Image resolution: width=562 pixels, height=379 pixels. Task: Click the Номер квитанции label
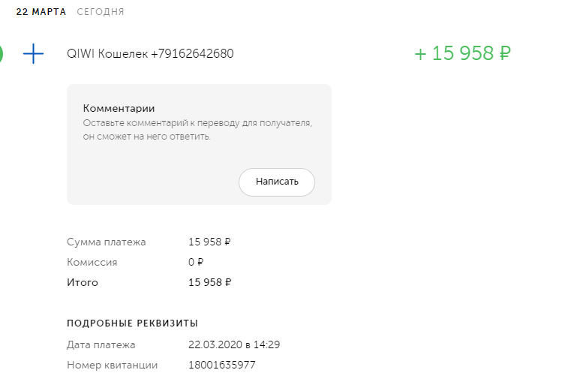pyautogui.click(x=112, y=365)
